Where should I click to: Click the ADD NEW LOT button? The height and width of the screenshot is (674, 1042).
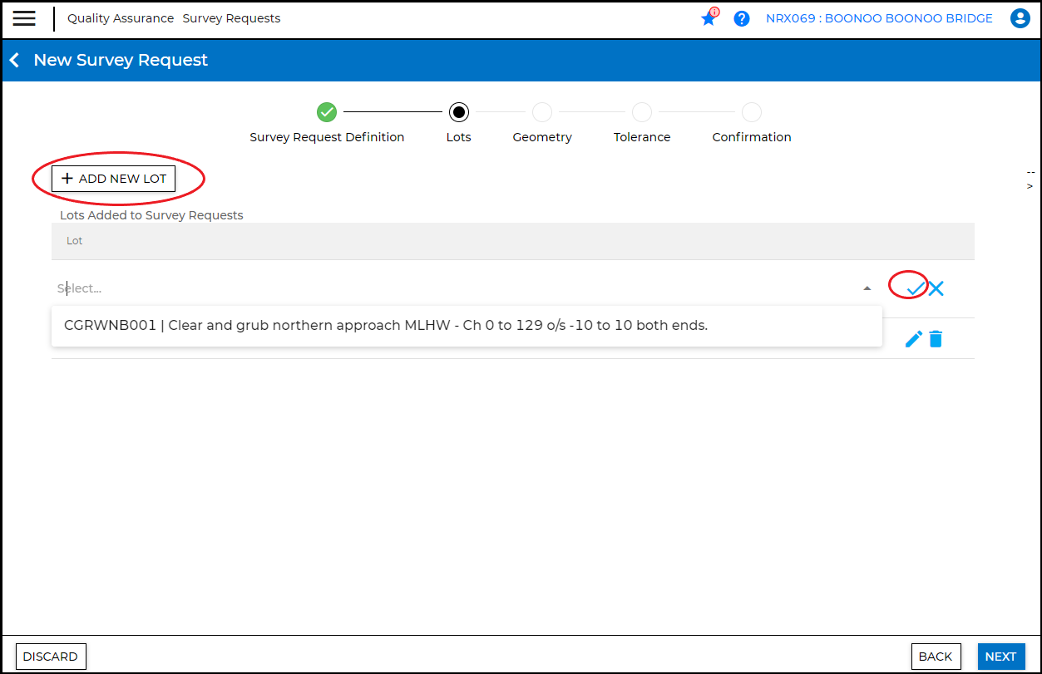113,179
